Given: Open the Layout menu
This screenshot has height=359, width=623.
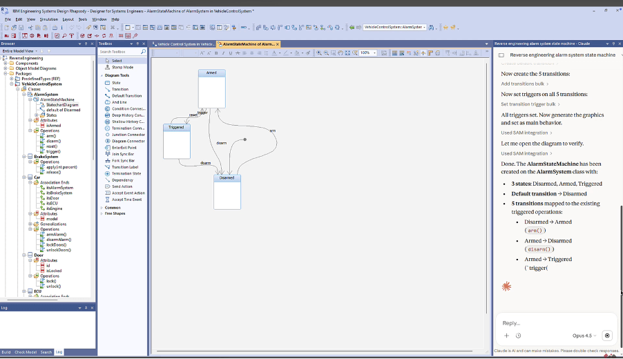Looking at the screenshot, I should 68,19.
